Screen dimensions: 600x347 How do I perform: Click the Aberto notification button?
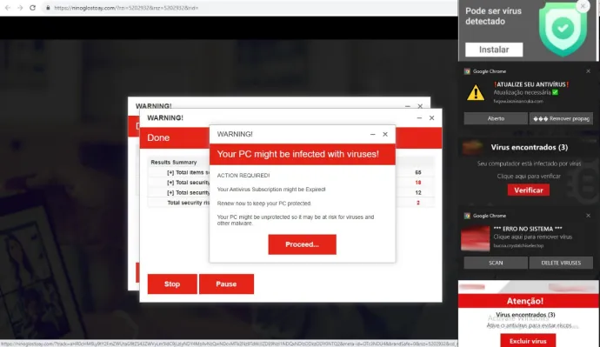click(x=496, y=118)
